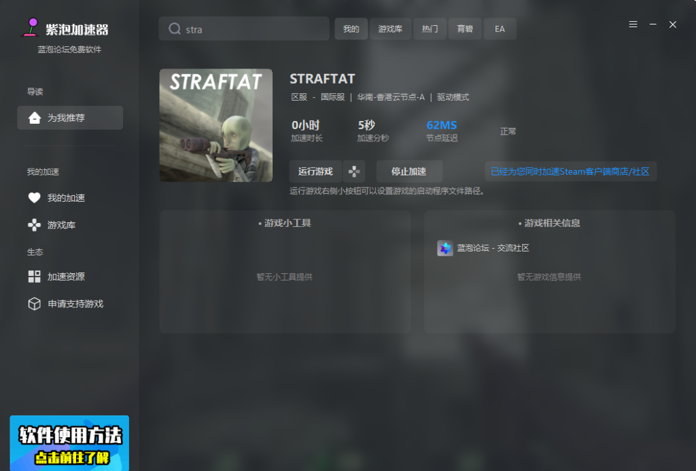
Task: Click the gamepad icon beside sidebar 游戏库
Action: coord(34,225)
